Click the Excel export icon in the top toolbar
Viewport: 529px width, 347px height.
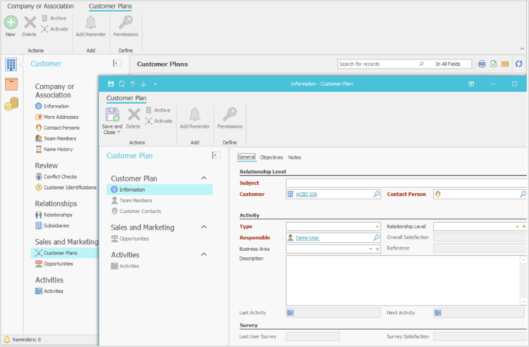click(493, 64)
